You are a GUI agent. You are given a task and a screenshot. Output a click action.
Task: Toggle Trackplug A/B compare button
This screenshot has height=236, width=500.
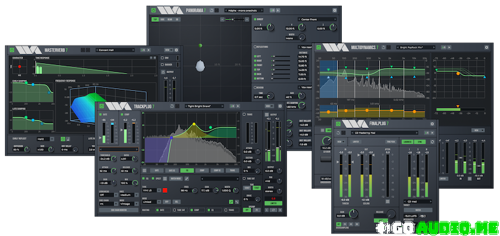tap(232, 106)
